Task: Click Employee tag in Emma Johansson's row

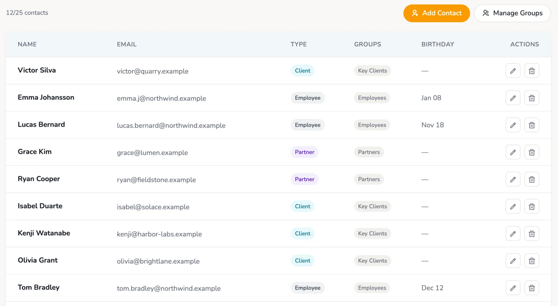Action: click(x=308, y=98)
